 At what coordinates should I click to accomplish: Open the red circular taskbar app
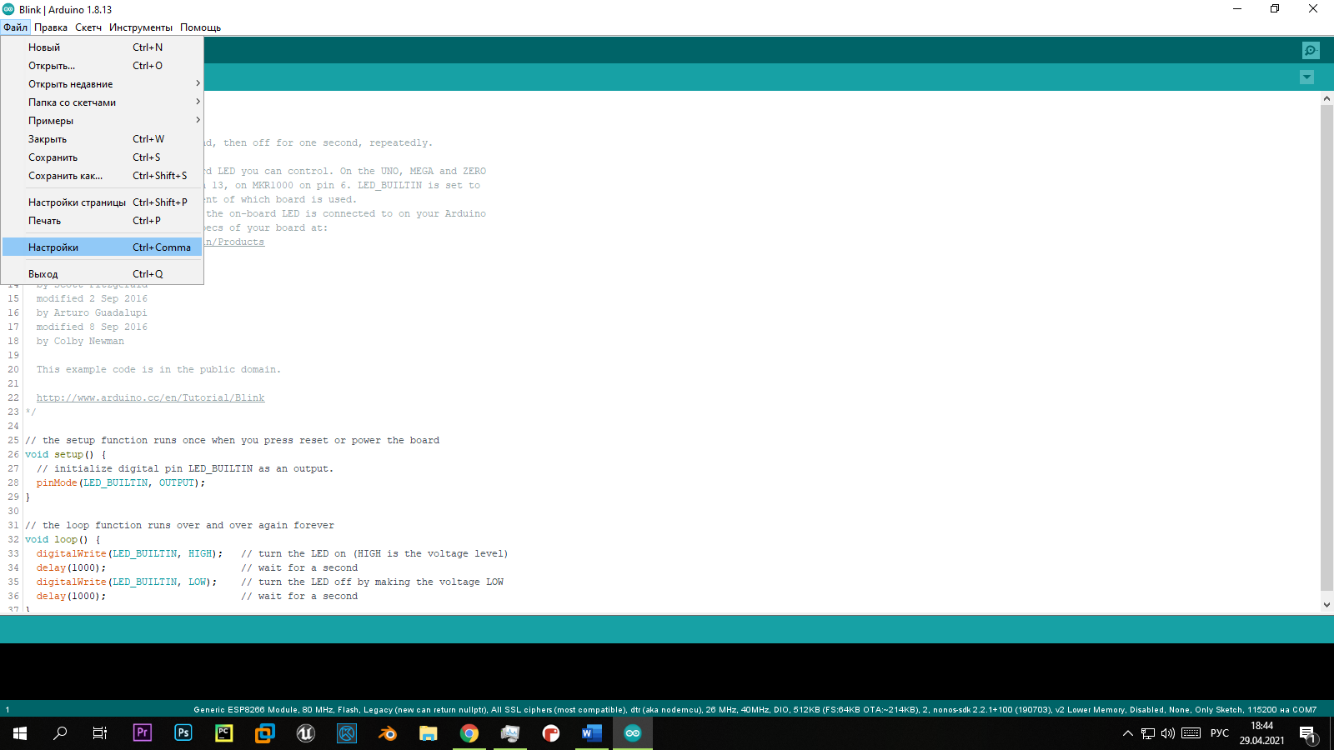(551, 733)
